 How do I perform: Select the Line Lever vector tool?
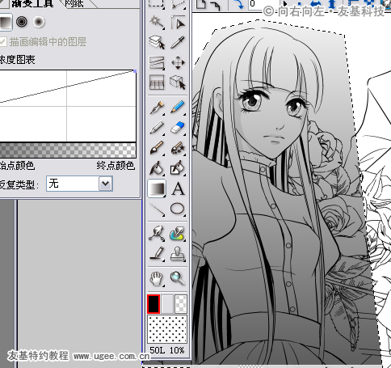pyautogui.click(x=157, y=234)
